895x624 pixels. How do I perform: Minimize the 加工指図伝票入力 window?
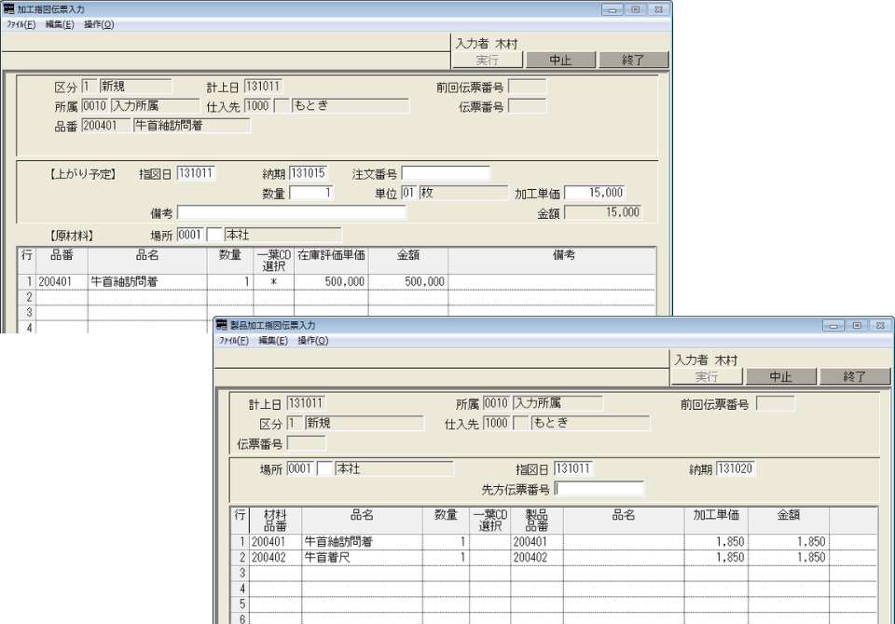click(613, 8)
